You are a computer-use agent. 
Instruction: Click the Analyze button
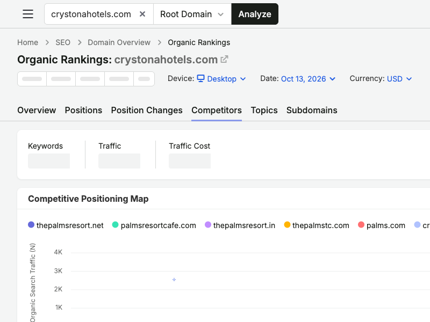[255, 14]
